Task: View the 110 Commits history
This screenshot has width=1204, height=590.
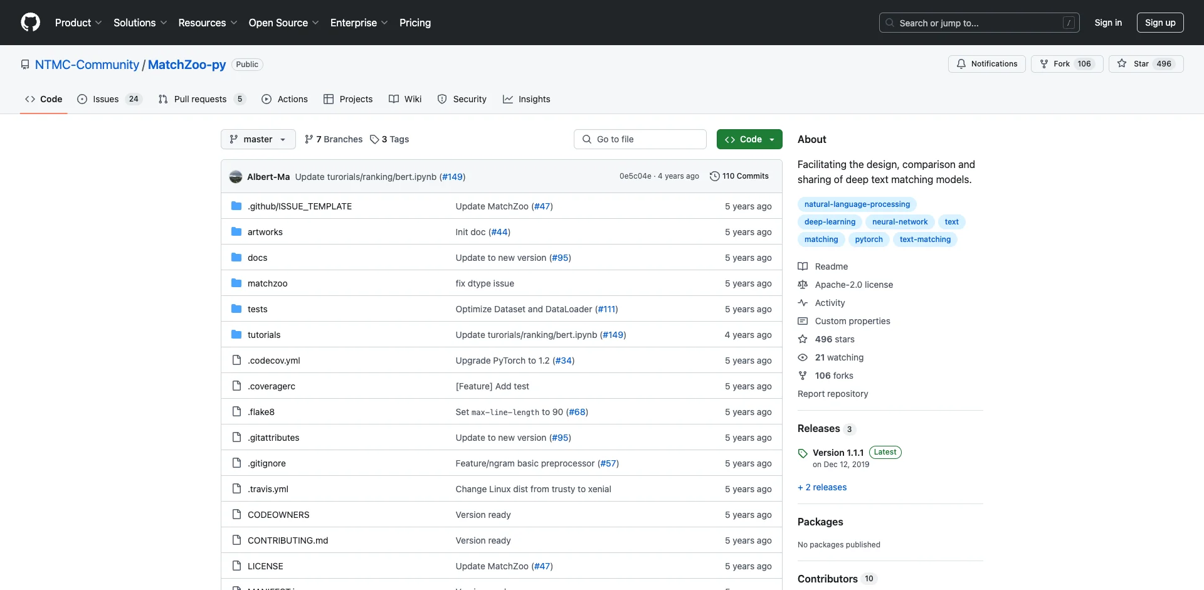Action: (x=739, y=176)
